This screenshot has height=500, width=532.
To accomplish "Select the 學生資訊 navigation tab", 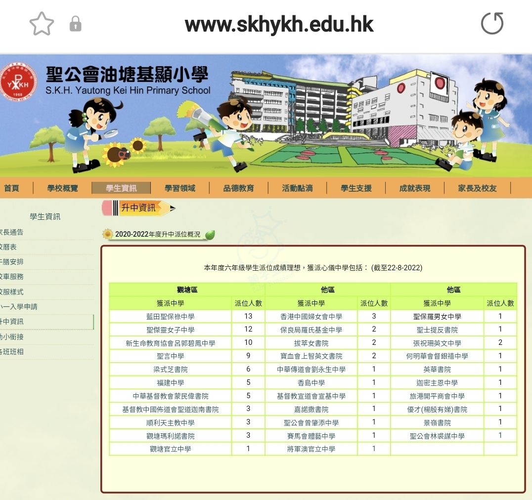I will click(x=121, y=188).
